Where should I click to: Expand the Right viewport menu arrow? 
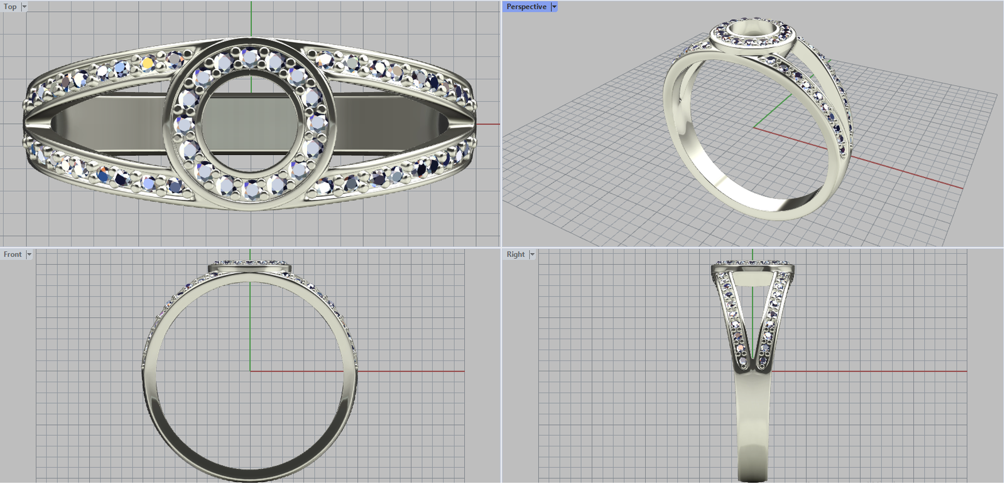tap(532, 255)
